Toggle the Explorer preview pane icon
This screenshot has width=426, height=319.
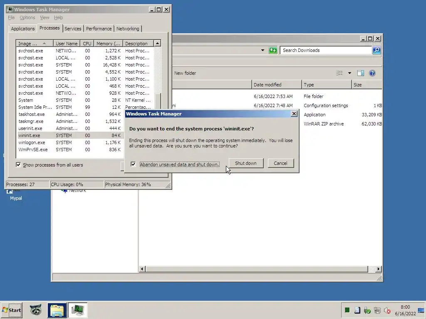point(361,73)
